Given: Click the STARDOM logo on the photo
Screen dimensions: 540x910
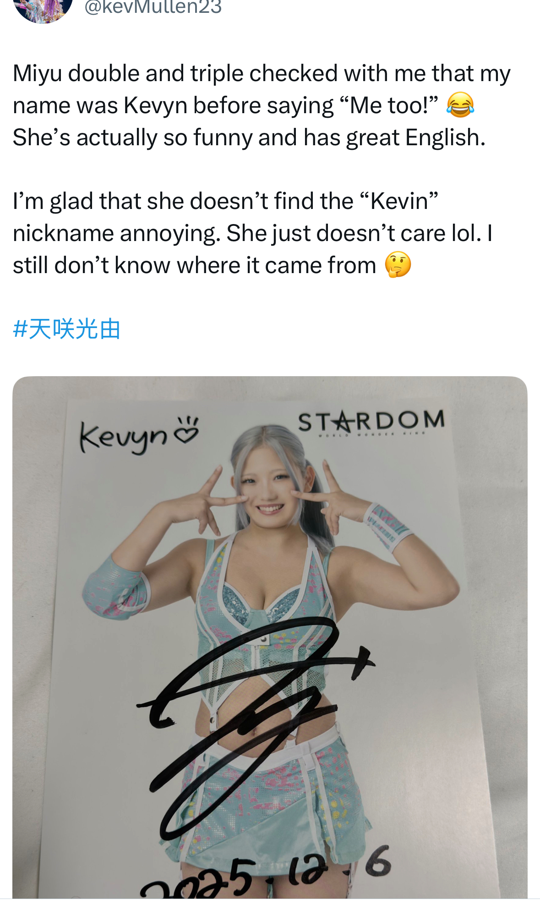Looking at the screenshot, I should click(x=371, y=422).
